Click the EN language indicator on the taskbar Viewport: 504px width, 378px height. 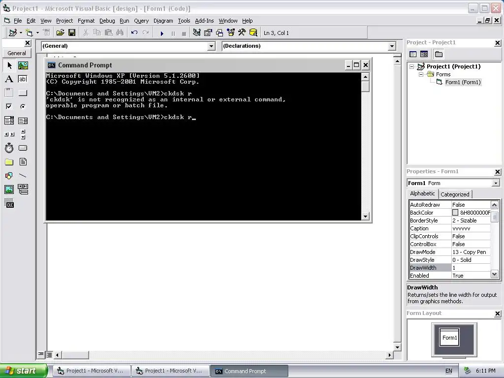point(449,371)
